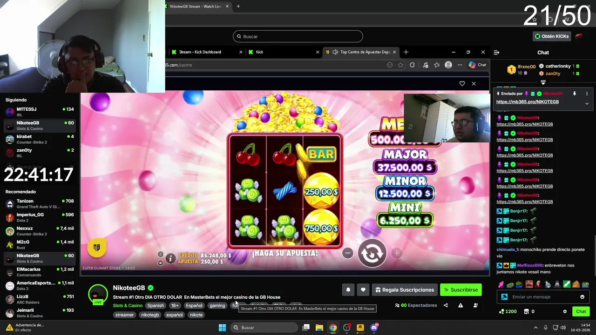
Task: Open Imperius_GG recommended channel
Action: coord(40,217)
